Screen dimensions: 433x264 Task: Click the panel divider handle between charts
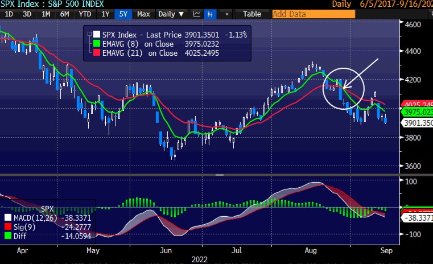(x=220, y=175)
